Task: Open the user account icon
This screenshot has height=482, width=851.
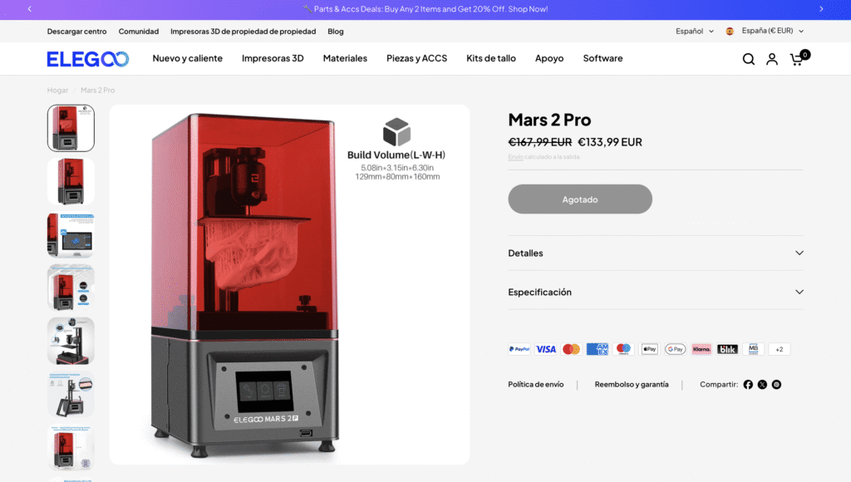Action: (772, 59)
